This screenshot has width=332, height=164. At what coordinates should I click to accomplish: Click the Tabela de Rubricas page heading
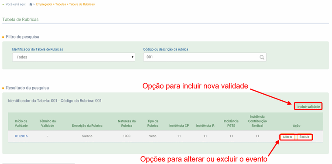21,20
